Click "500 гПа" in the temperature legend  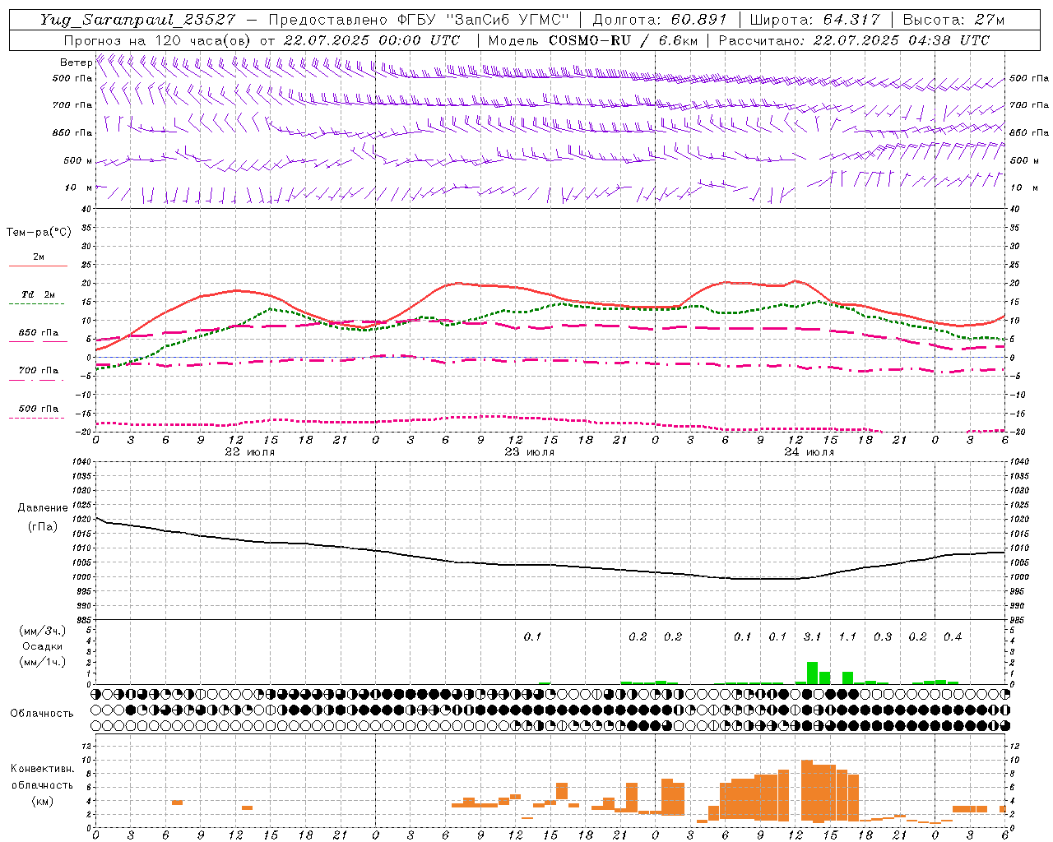[39, 409]
